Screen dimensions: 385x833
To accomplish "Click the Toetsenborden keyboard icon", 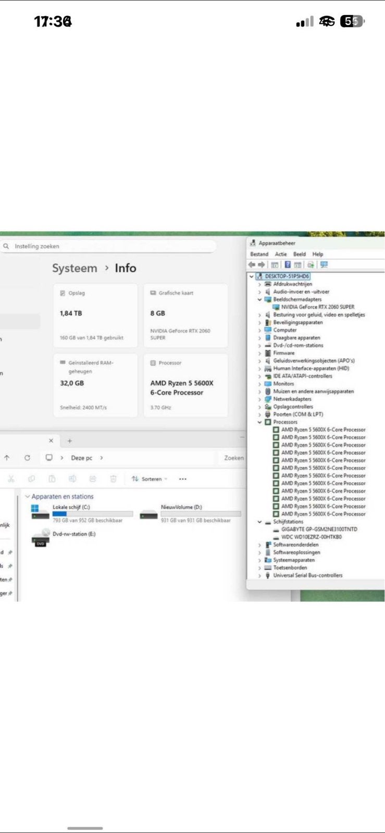I will (268, 567).
